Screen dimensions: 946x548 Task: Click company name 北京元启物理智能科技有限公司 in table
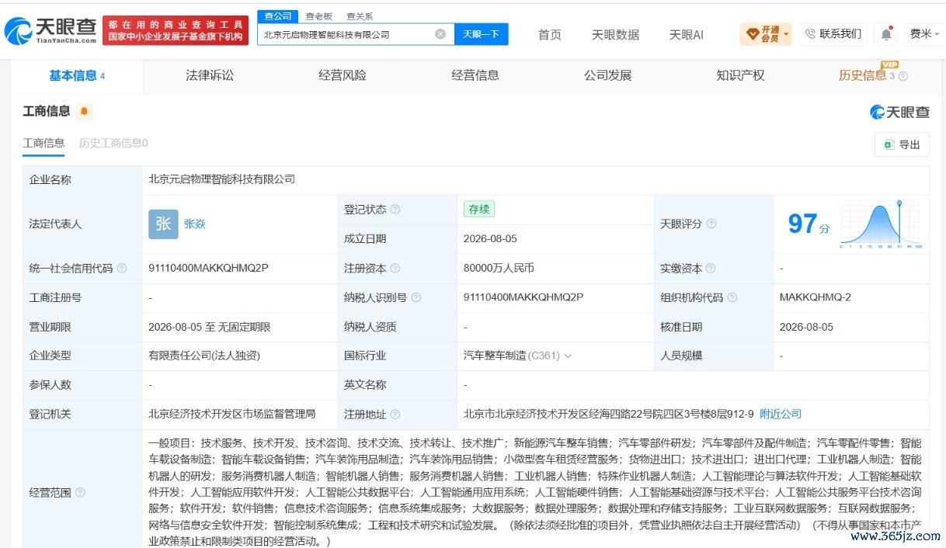click(x=222, y=179)
